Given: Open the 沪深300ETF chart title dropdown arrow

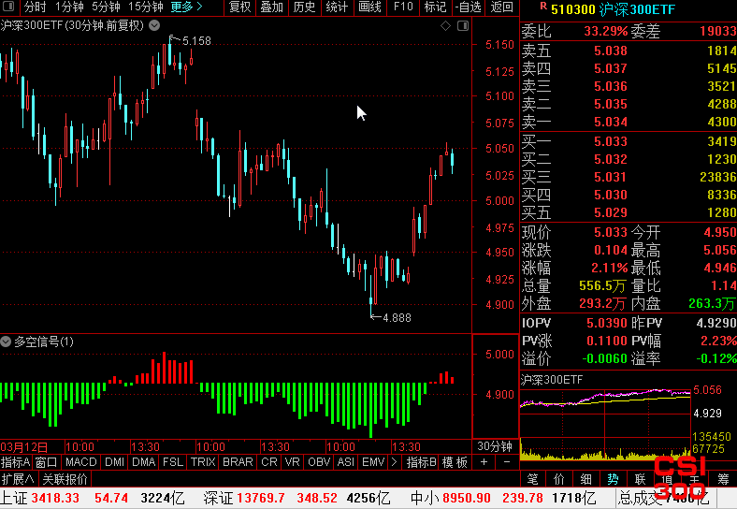Looking at the screenshot, I should tap(154, 25).
